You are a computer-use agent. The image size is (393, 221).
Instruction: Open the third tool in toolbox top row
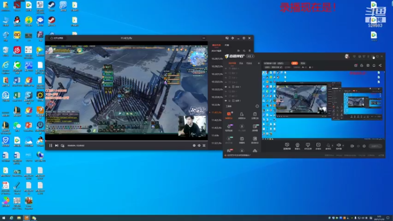255,115
